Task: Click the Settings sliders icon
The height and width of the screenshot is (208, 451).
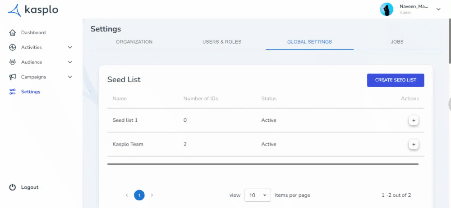Action: 12,92
